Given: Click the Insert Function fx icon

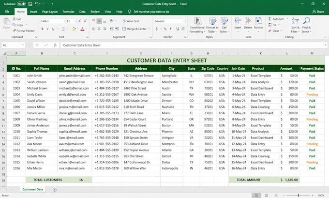Looking at the screenshot, I should pyautogui.click(x=55, y=45).
